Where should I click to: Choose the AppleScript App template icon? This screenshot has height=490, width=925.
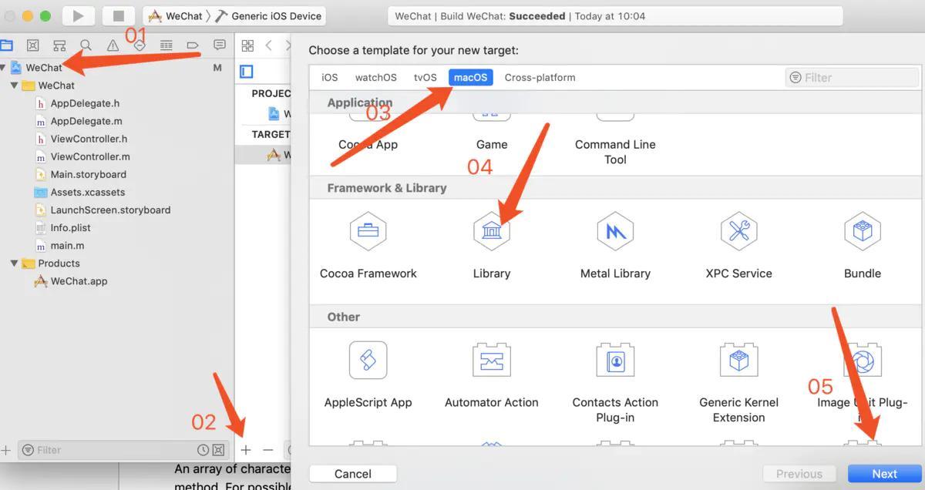368,360
